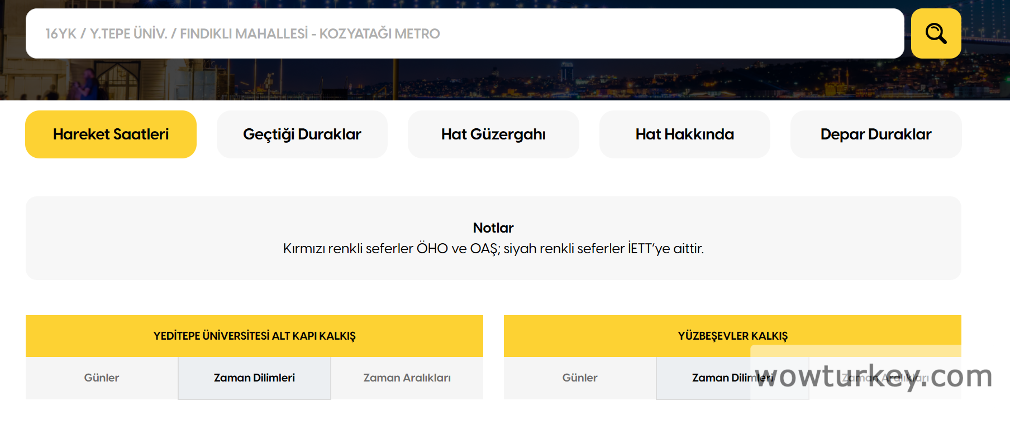Click the yellow magnifier search button
Image resolution: width=1010 pixels, height=425 pixels.
[x=936, y=33]
